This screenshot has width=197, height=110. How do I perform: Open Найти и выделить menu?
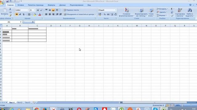[190, 12]
